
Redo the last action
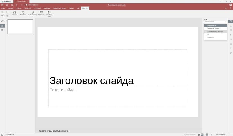coord(21,5)
